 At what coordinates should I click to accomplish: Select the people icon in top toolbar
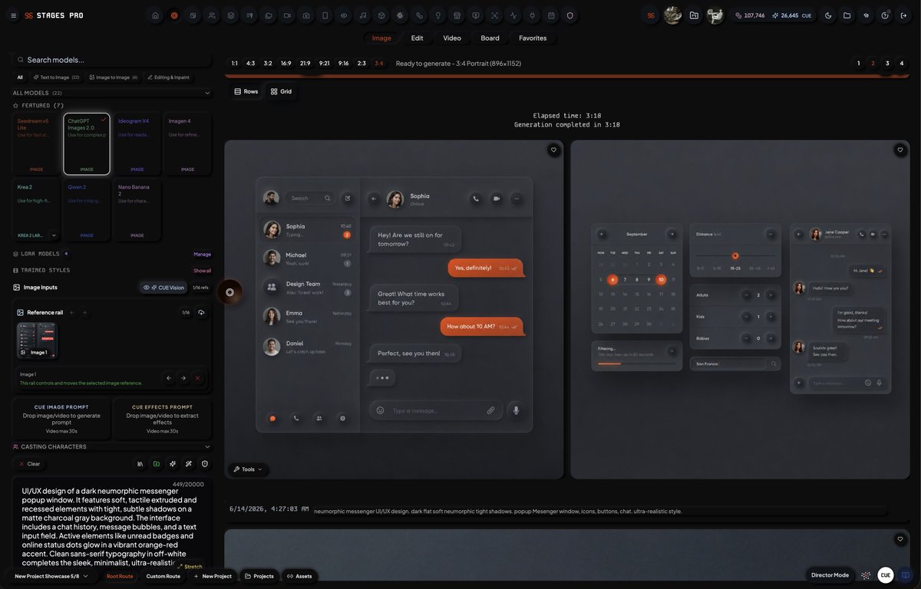point(212,15)
